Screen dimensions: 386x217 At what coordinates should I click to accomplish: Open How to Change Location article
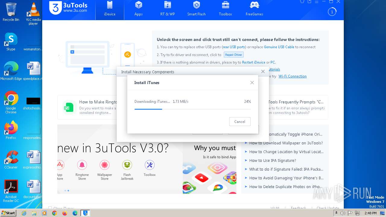[x=286, y=152]
